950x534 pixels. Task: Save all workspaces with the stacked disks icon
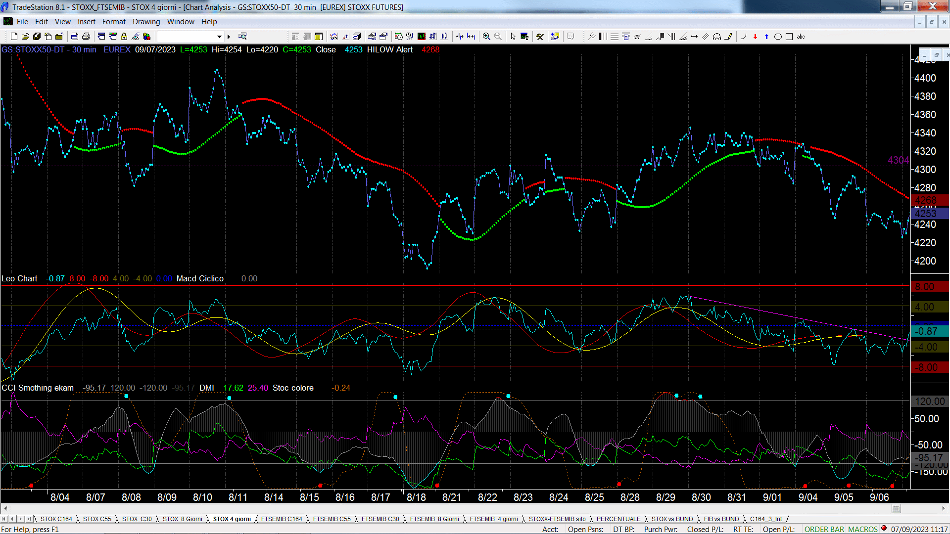[37, 37]
